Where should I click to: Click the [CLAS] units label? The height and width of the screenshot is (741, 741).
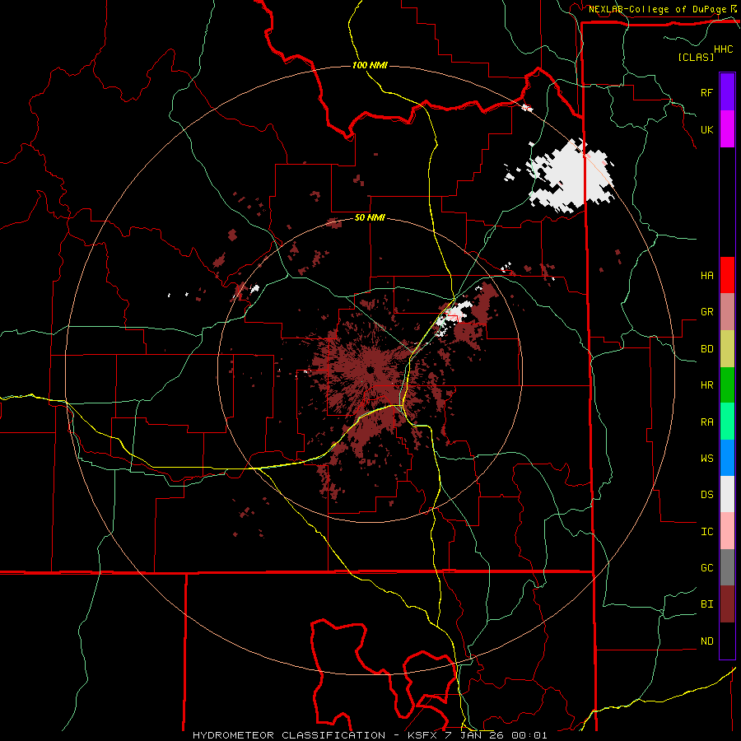click(x=696, y=57)
